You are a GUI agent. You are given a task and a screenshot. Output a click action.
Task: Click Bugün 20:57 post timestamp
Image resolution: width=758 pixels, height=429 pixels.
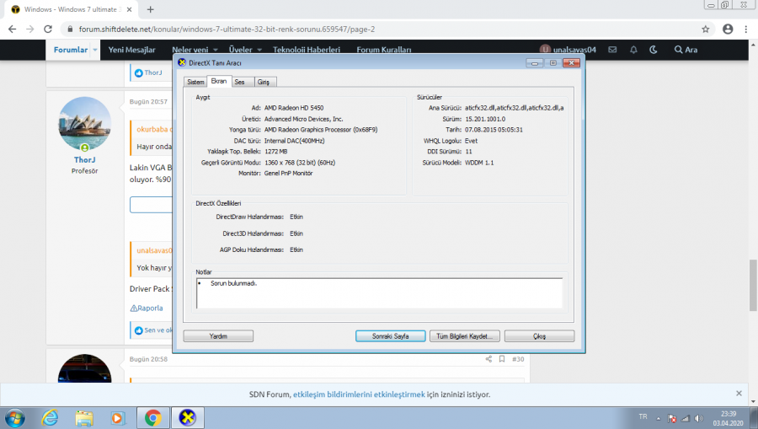[148, 102]
